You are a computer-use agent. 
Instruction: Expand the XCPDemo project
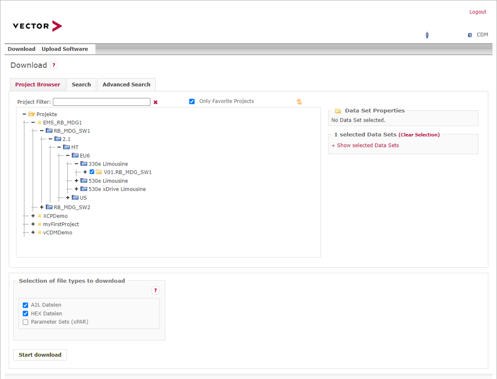33,216
